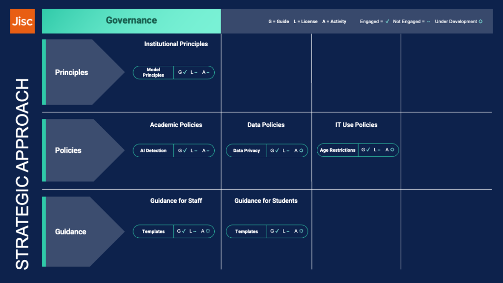Click the IT Use Policies heading

click(357, 125)
